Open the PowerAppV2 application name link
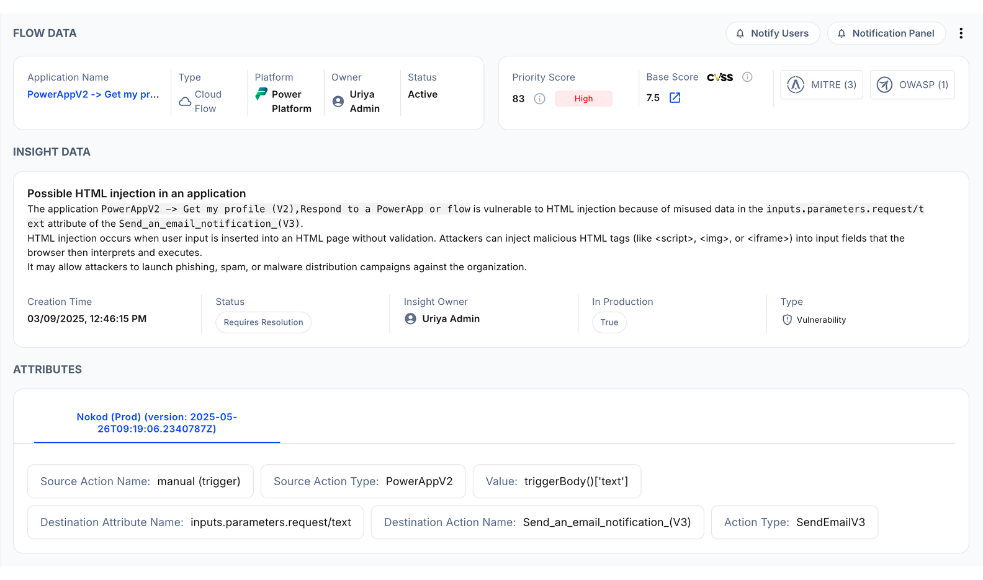Screen dimensions: 983x580 point(93,94)
